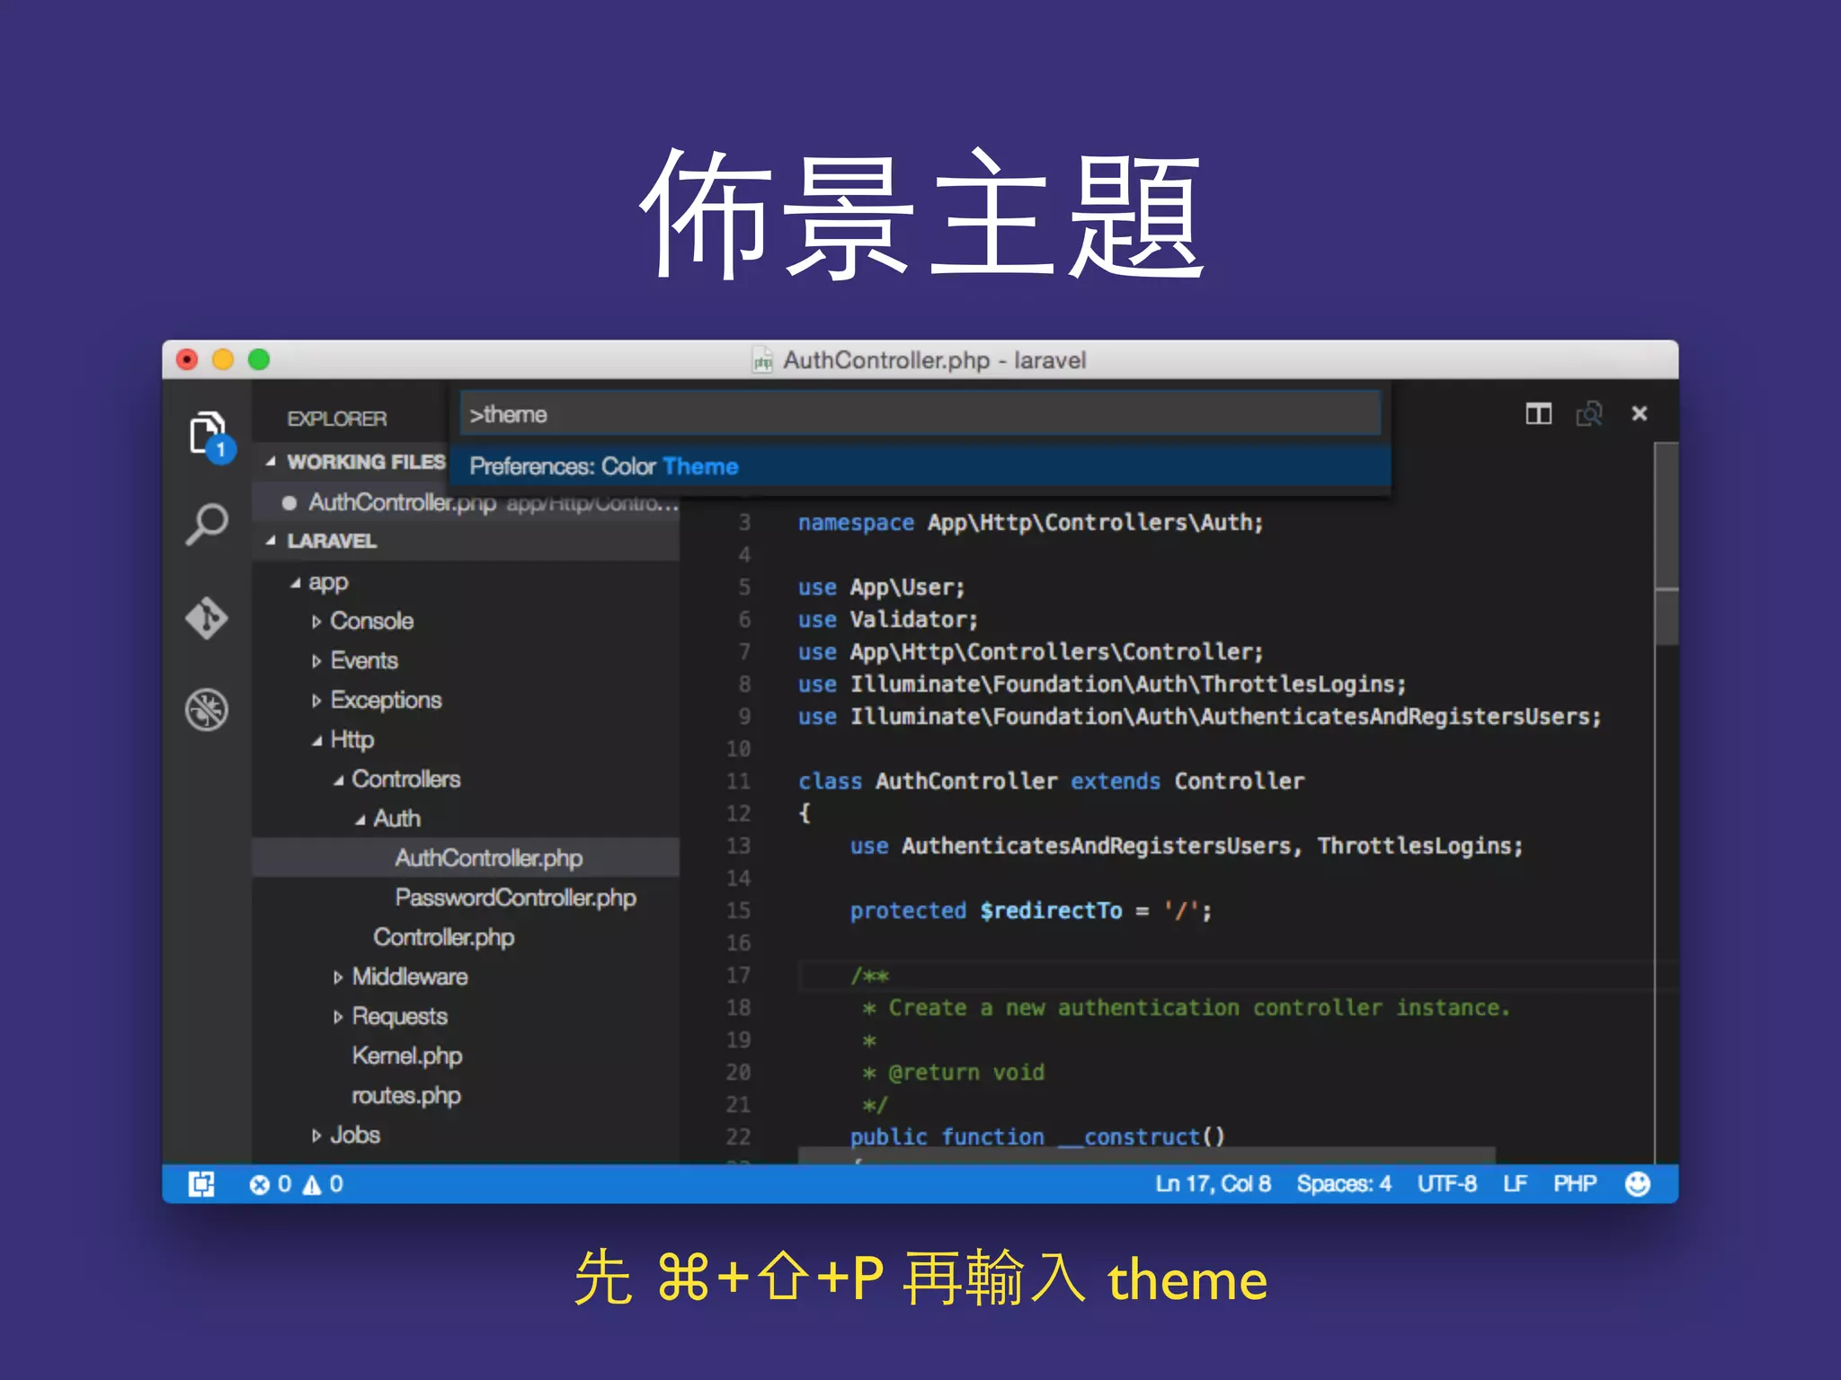Collapse the Http folder
1841x1380 pixels.
pyautogui.click(x=316, y=741)
